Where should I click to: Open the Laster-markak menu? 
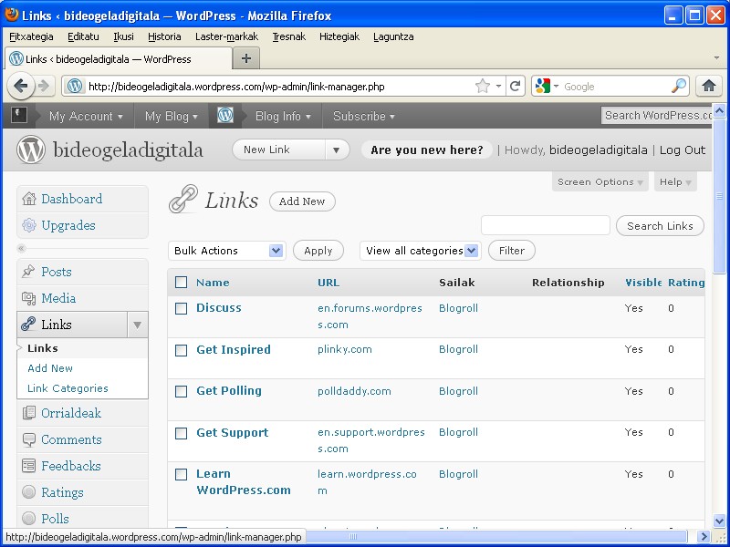[x=226, y=36]
